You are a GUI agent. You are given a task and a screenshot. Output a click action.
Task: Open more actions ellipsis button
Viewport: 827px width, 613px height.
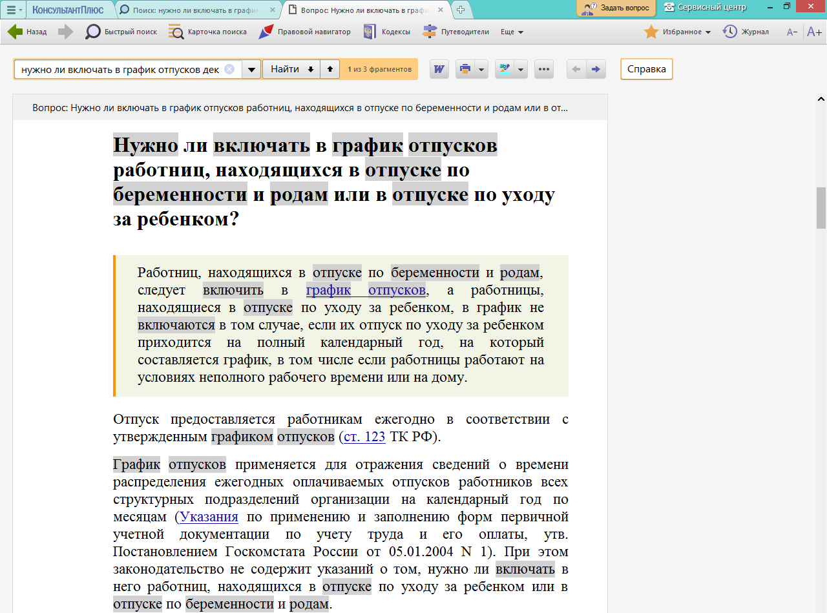(544, 69)
